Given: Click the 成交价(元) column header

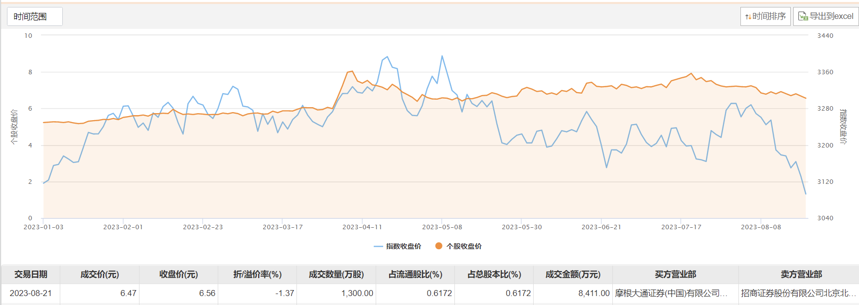Looking at the screenshot, I should 100,275.
